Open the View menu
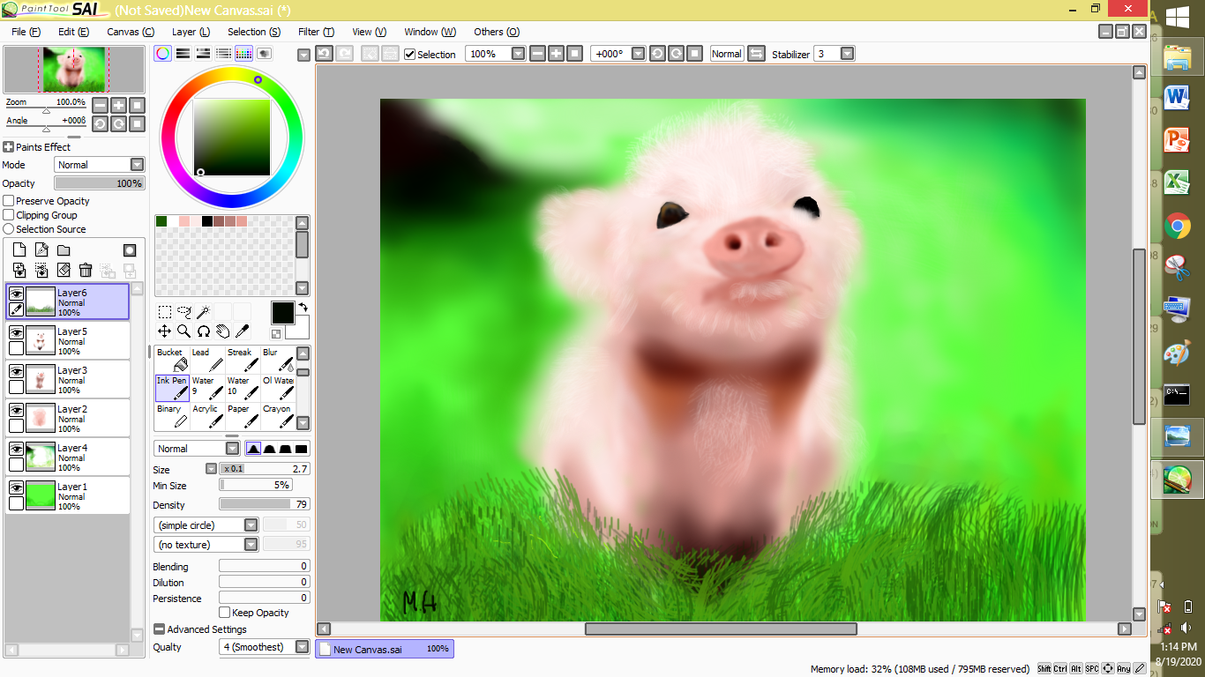The image size is (1205, 677). click(x=369, y=32)
